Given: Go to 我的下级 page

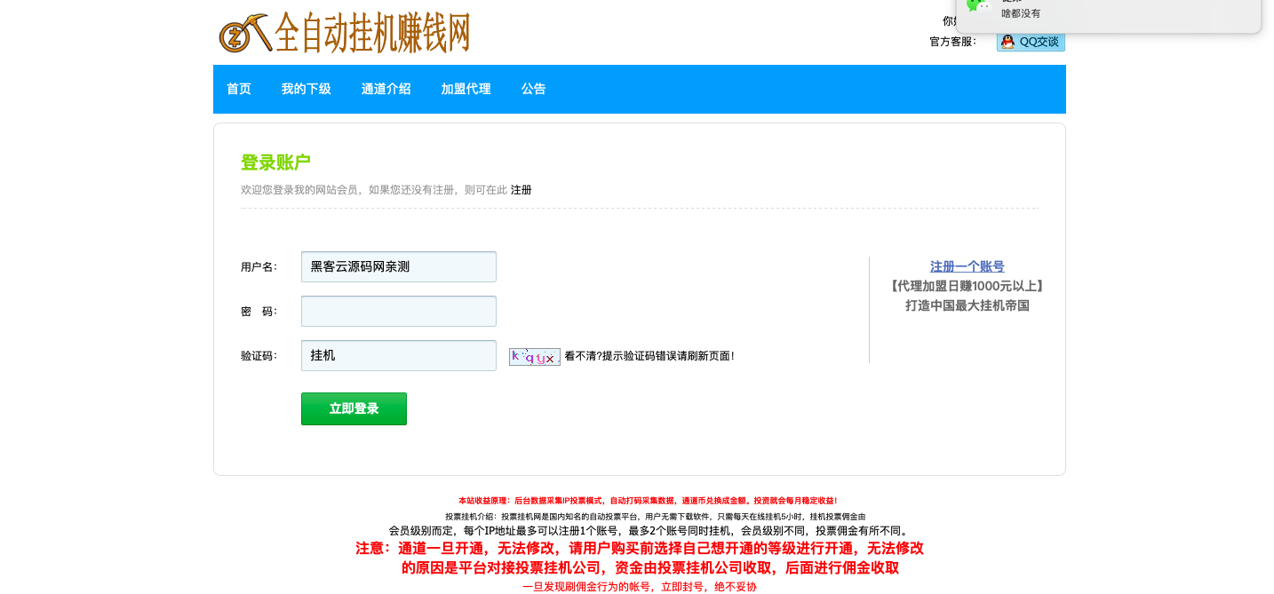Looking at the screenshot, I should point(306,89).
